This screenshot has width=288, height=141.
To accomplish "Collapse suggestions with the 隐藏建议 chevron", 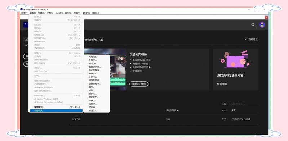I will [x=245, y=40].
